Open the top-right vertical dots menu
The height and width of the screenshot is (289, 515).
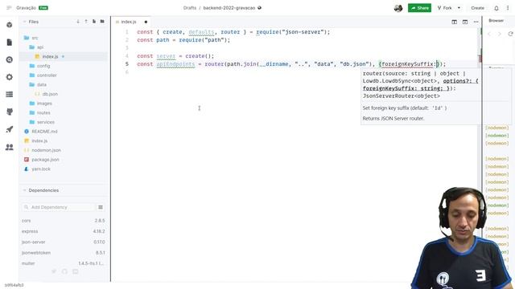point(508,8)
